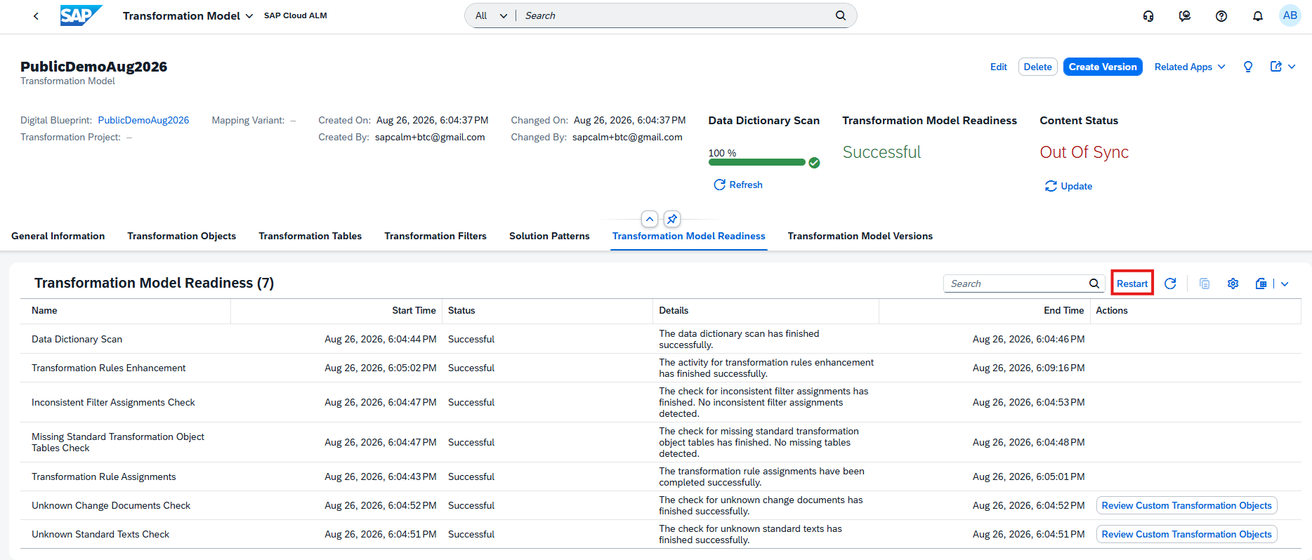Click the Successful readiness status text
This screenshot has width=1312, height=560.
tap(881, 152)
